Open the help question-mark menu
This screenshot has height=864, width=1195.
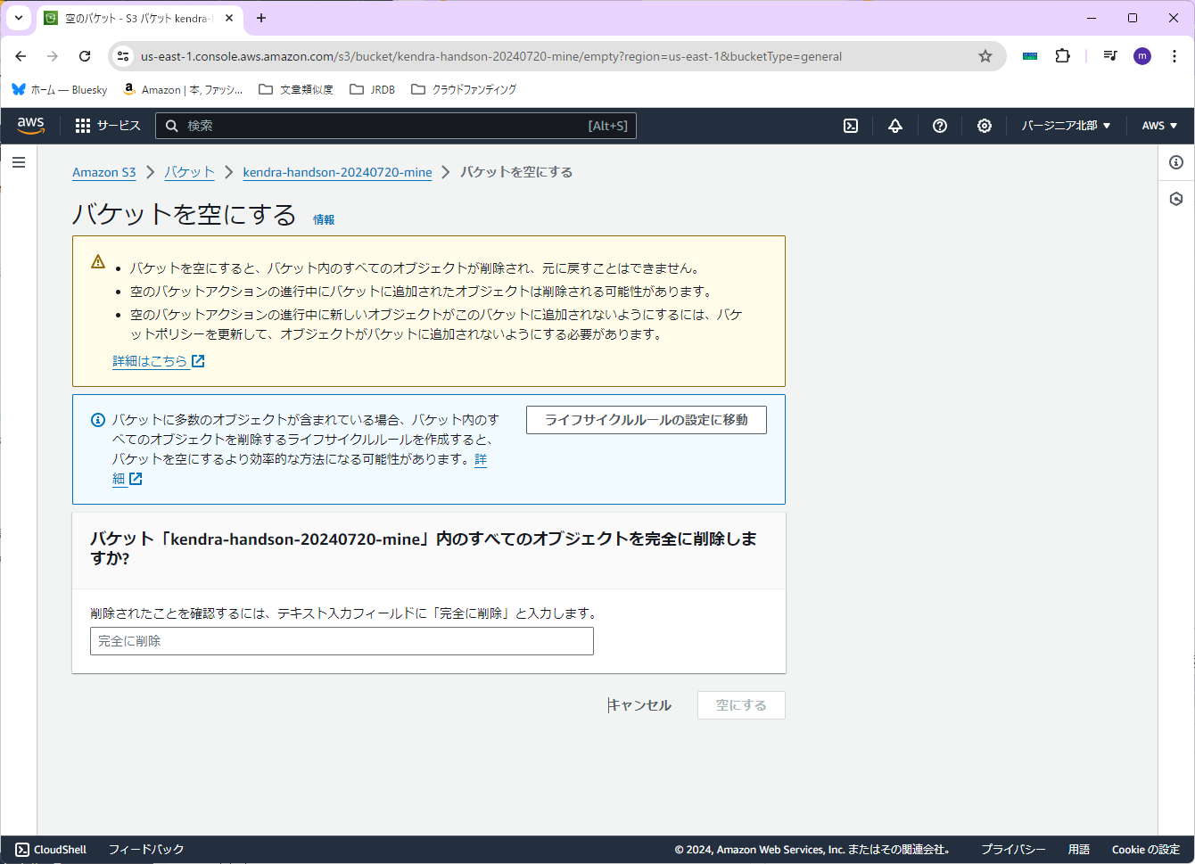[940, 126]
